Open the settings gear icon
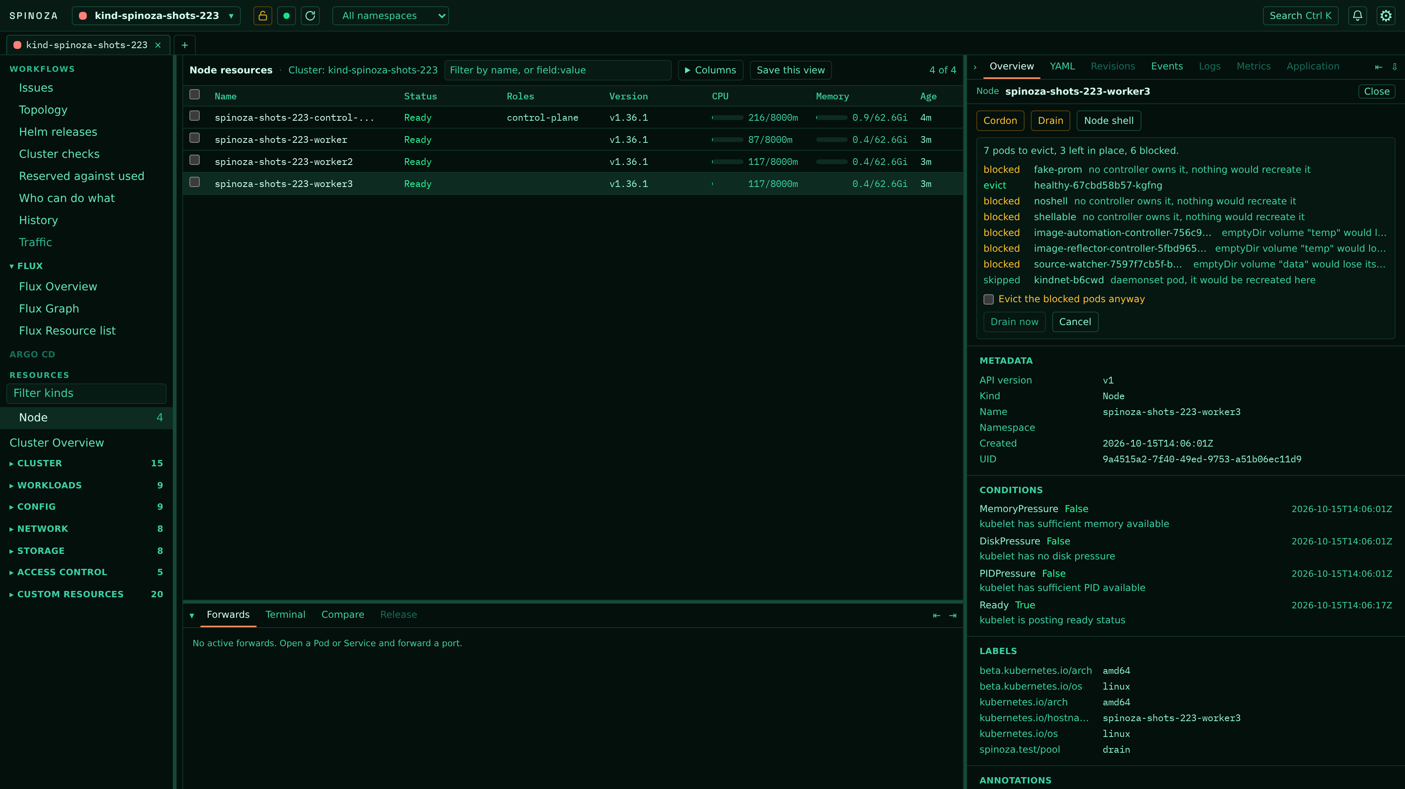Screen dimensions: 1405x789 tap(1386, 16)
